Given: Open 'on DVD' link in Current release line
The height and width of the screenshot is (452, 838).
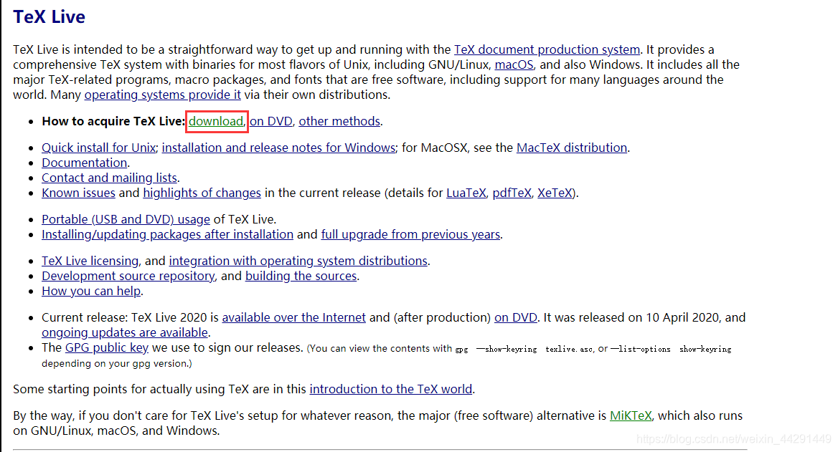Looking at the screenshot, I should point(516,317).
